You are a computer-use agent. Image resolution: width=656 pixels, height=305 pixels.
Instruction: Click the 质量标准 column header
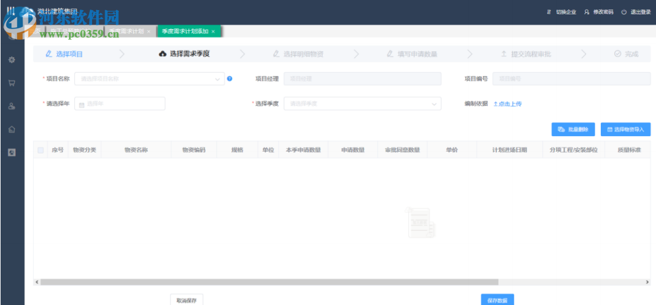(629, 150)
